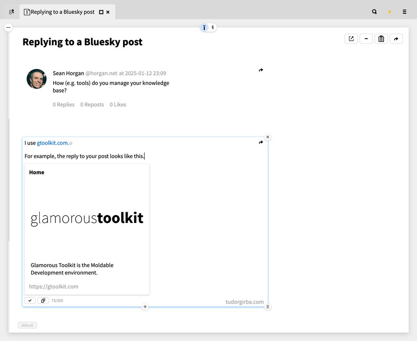This screenshot has height=341, width=417.
Task: Click the yellow notification dot indicator
Action: click(x=389, y=12)
